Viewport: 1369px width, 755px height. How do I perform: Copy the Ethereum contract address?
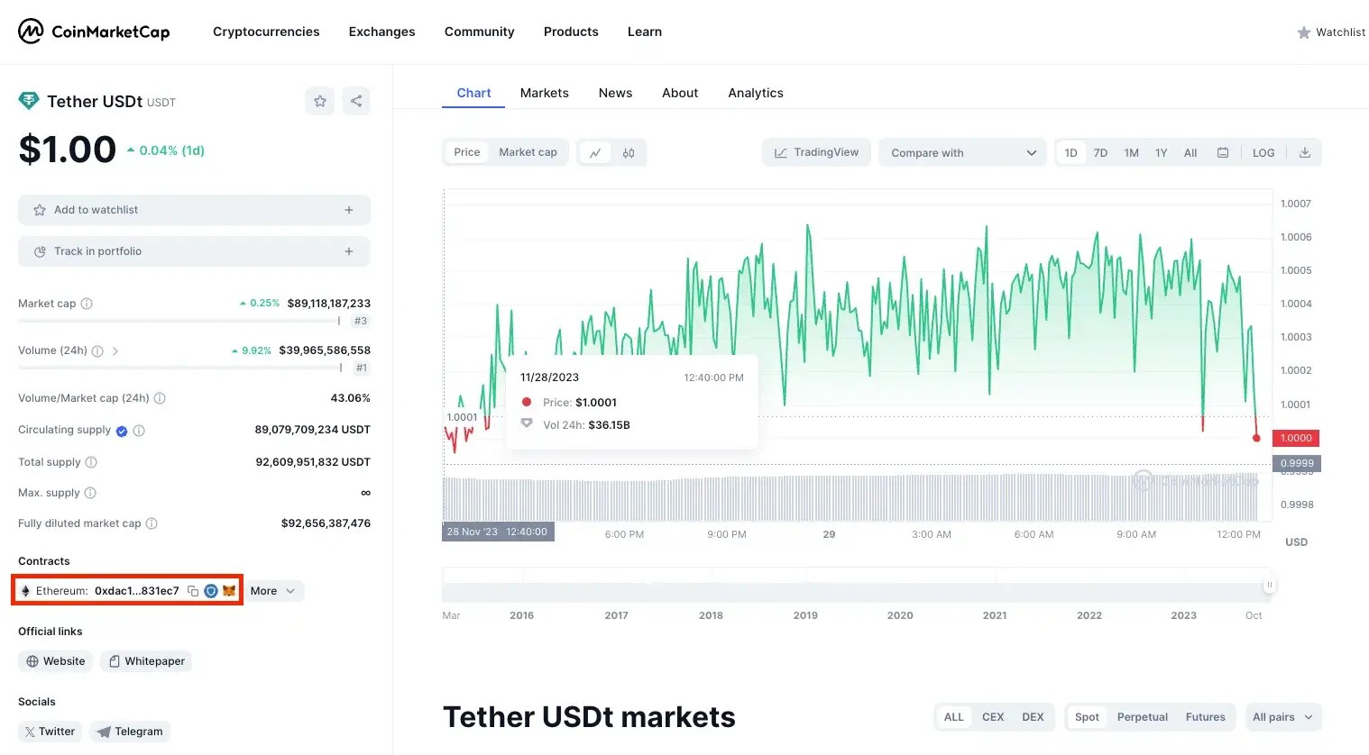point(192,590)
